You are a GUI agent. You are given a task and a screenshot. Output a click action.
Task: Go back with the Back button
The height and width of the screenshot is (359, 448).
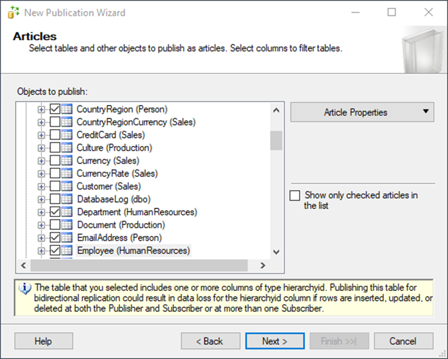click(x=210, y=341)
